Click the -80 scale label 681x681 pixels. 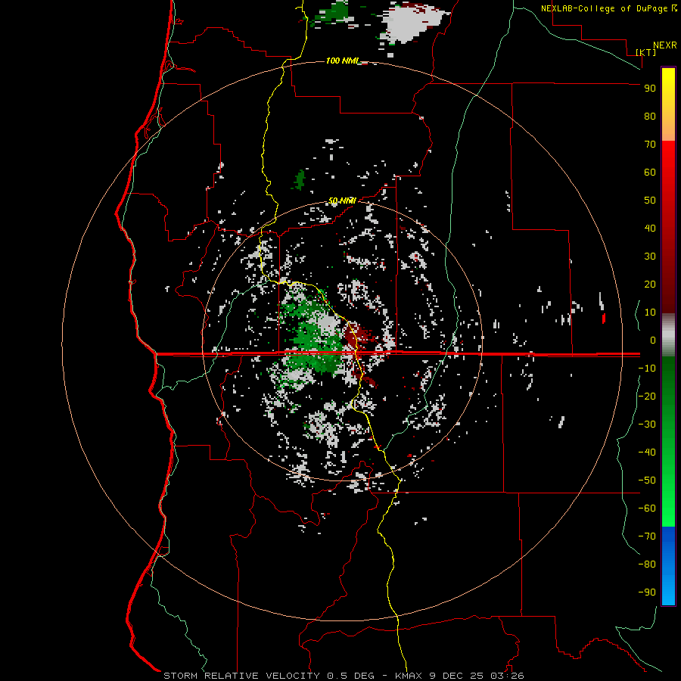click(647, 564)
